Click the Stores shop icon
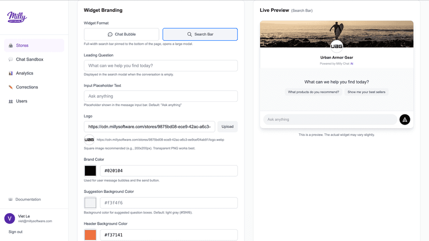This screenshot has width=429, height=241. 11,46
